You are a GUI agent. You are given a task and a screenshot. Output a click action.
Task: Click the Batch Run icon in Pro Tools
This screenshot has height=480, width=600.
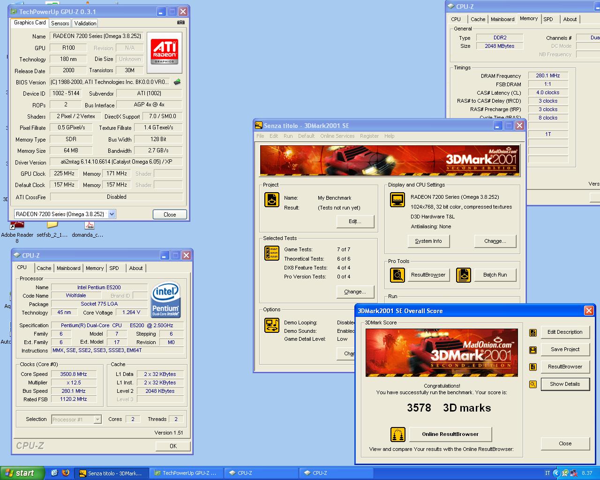click(464, 275)
